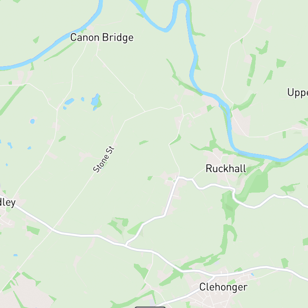The image size is (308, 308).
Task: Select the small round pond near the left edge
Action: (32, 121)
